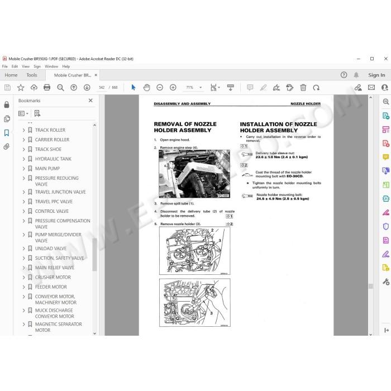
Task: Expand the right tools pane with the arrow
Action: tap(387, 330)
